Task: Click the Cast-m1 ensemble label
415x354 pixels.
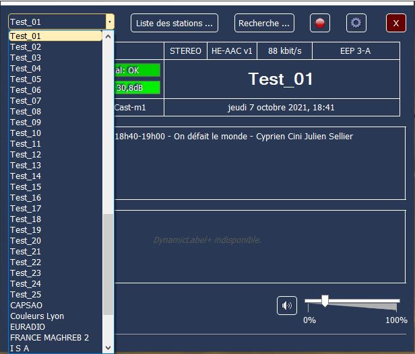Action: point(130,108)
